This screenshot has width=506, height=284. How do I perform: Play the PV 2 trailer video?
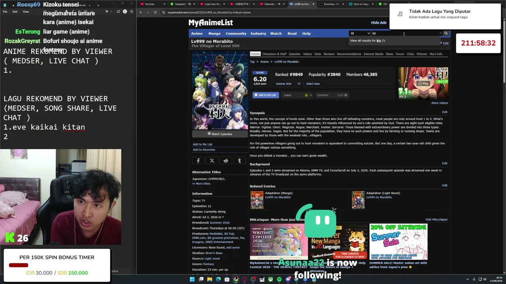pos(423,84)
